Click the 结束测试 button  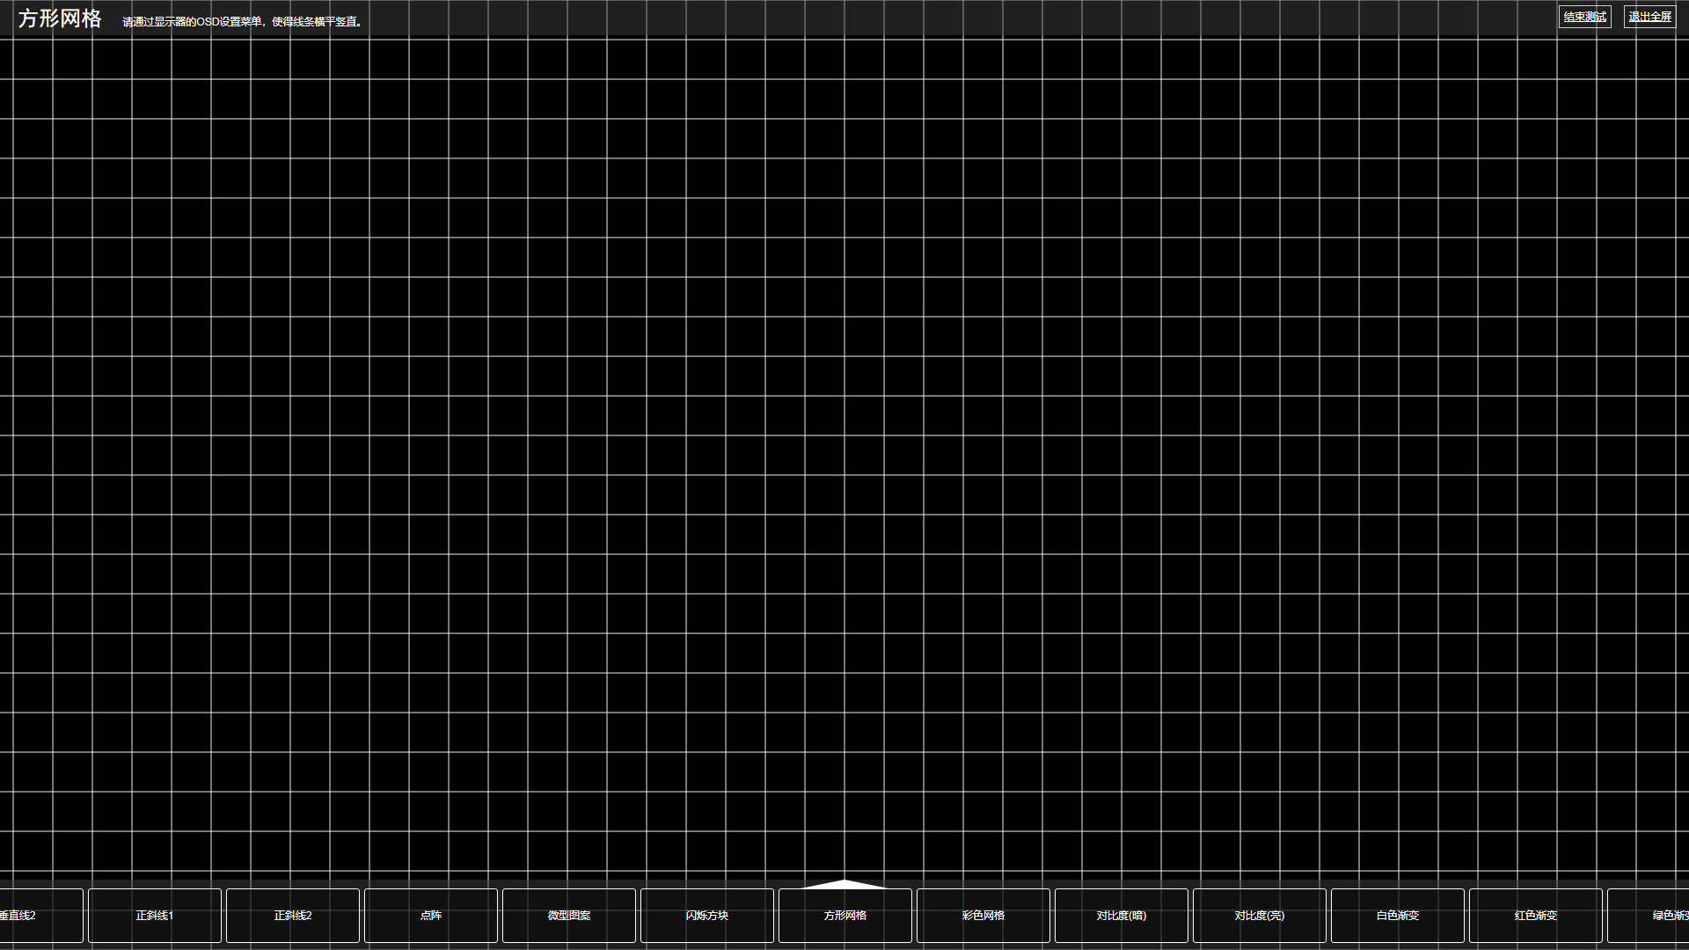click(1584, 17)
